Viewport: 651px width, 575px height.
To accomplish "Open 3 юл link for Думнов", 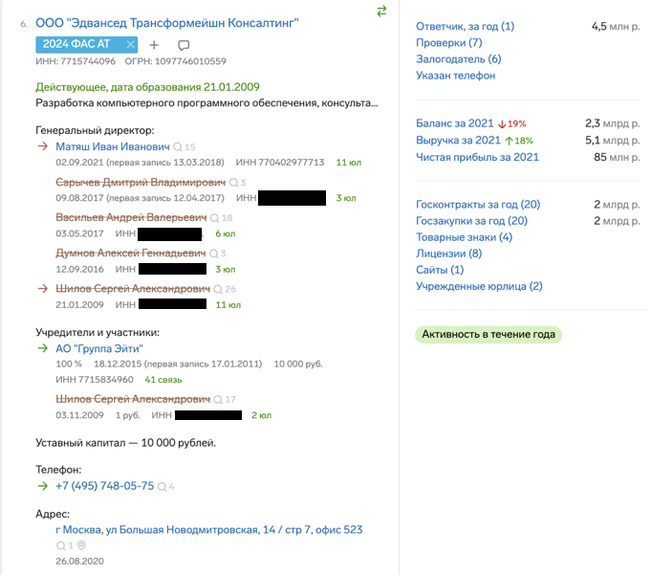I will point(226,270).
